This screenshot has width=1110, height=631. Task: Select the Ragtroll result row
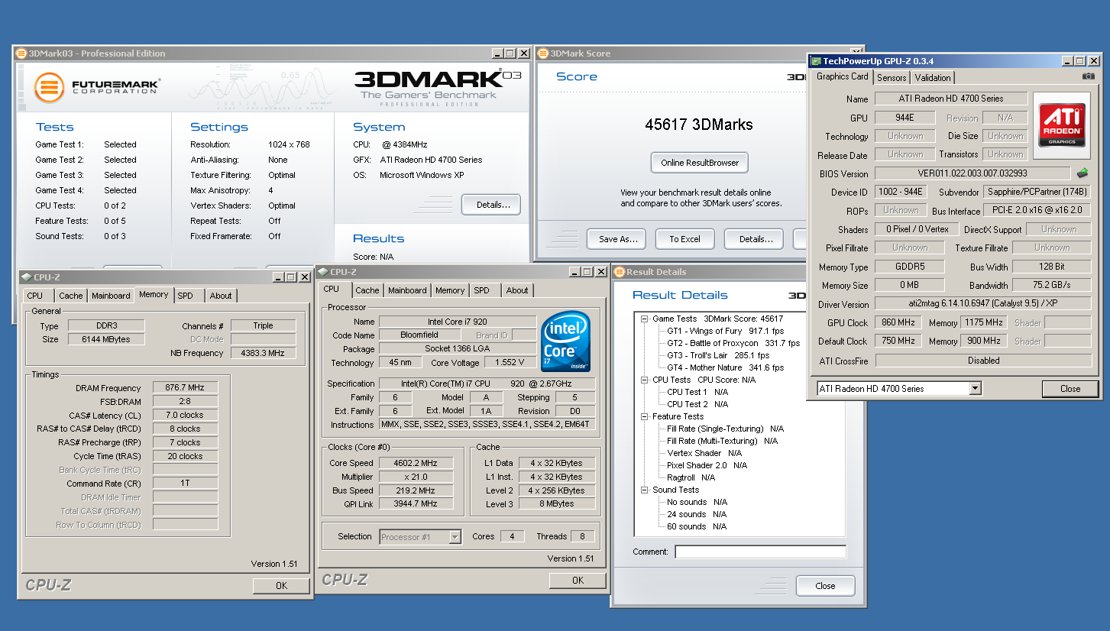(x=691, y=477)
